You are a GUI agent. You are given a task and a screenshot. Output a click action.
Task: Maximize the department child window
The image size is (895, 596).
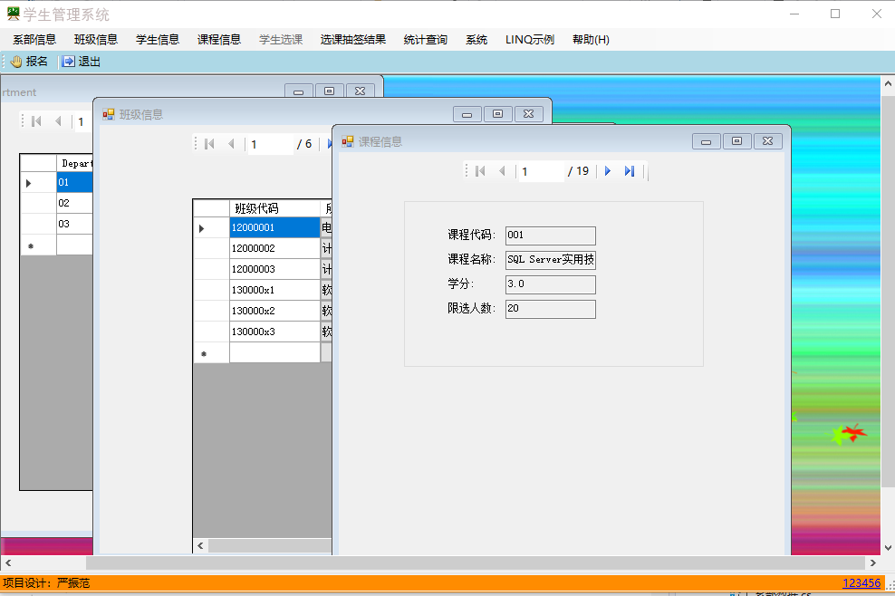point(330,91)
